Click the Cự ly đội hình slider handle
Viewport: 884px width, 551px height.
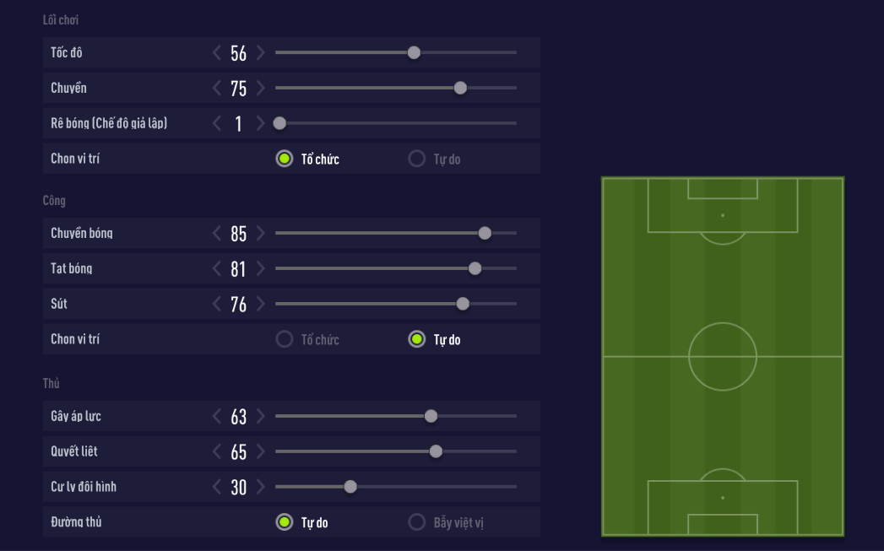click(350, 487)
